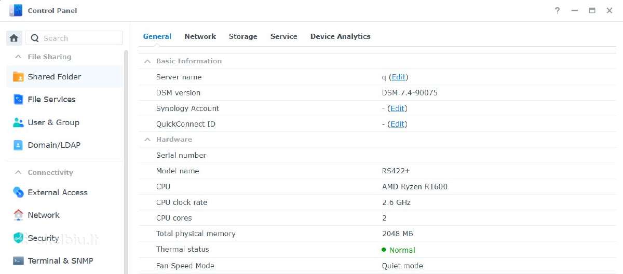Open External Access icon in sidebar
The height and width of the screenshot is (274, 623).
18,192
